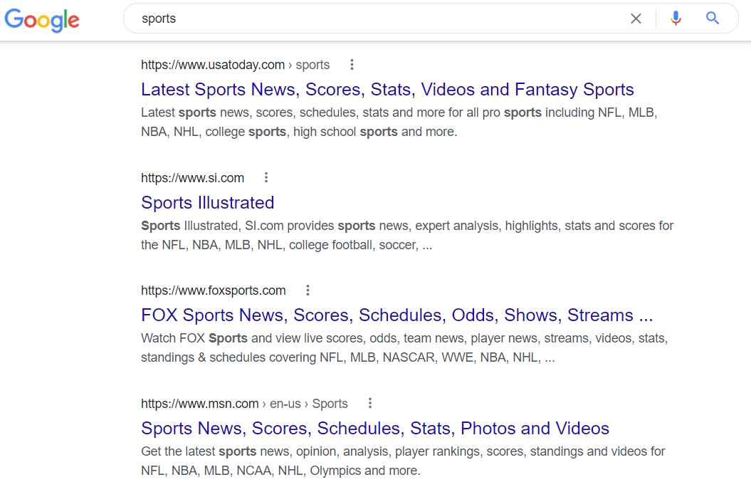
Task: Open the three-dot menu beside usatoday.com result
Action: coord(352,65)
